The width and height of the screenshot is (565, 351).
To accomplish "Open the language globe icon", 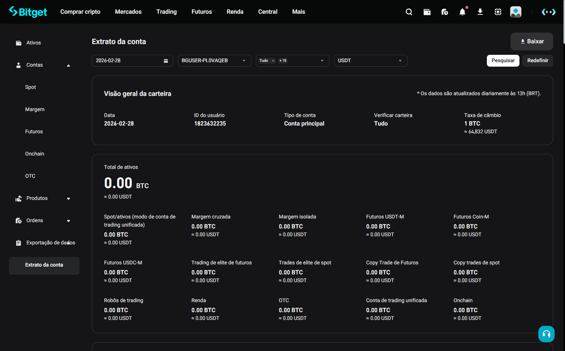I will coord(498,12).
